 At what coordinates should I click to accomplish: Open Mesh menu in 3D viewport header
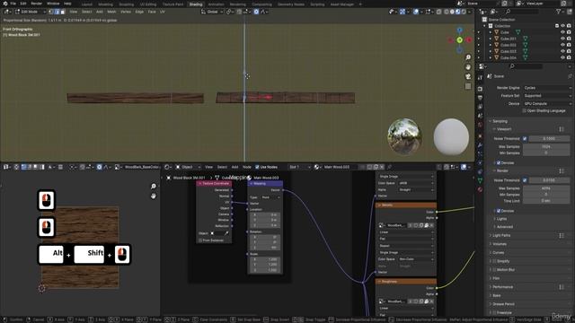111,12
